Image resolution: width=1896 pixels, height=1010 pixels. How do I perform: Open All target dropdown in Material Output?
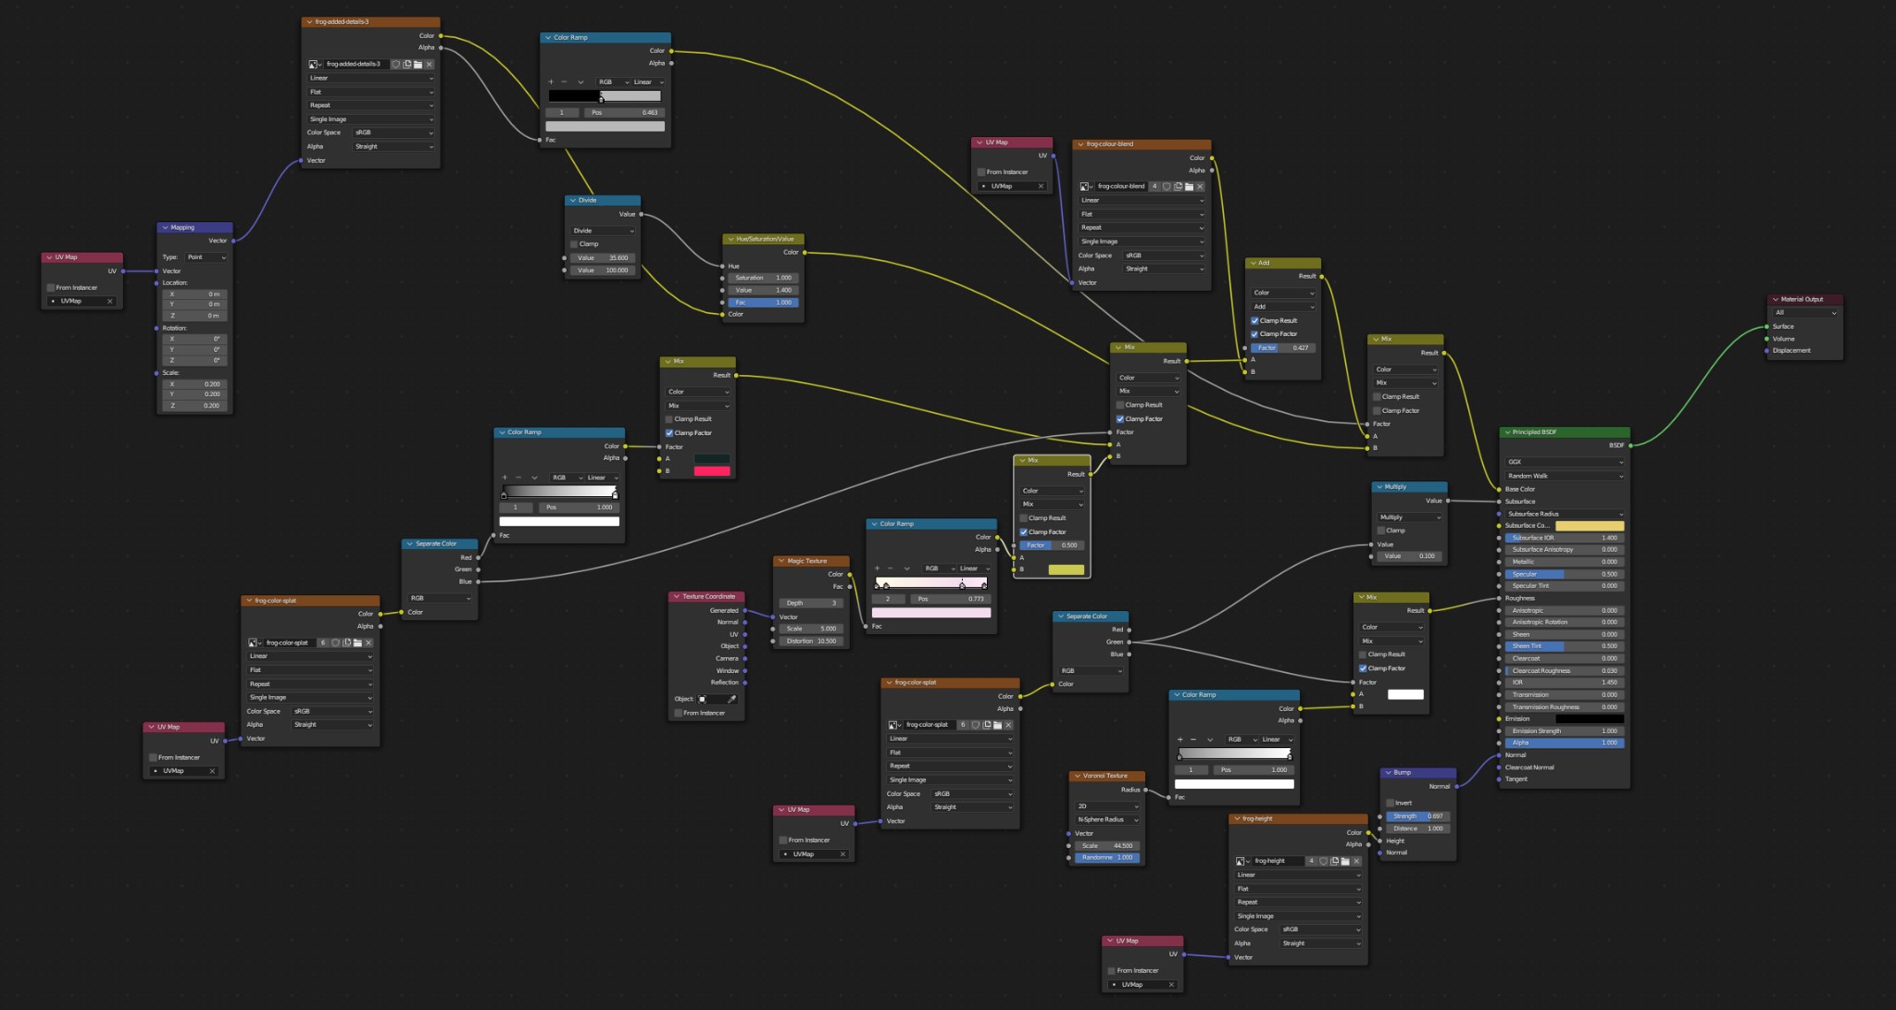click(1805, 313)
